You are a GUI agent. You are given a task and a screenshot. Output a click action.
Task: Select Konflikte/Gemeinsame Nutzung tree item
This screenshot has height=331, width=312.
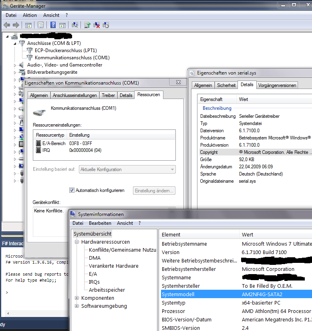pos(122,250)
